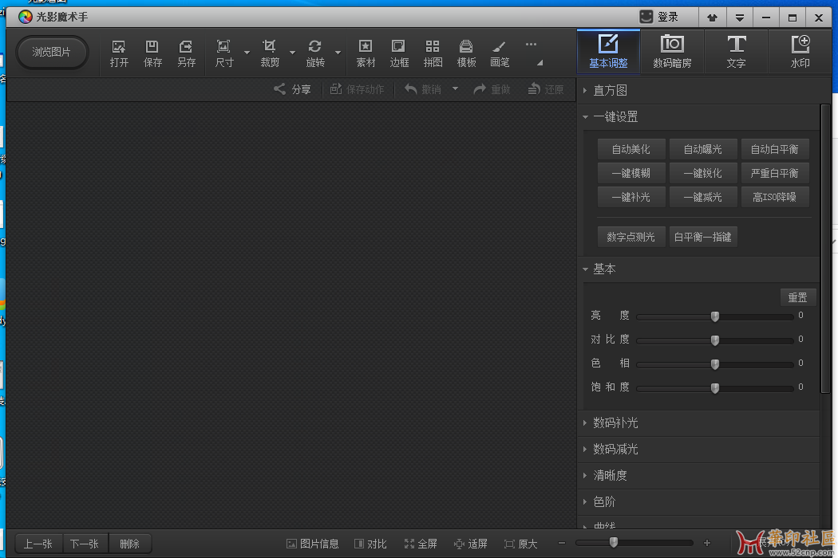Click the 自动美化 button
838x558 pixels.
click(631, 149)
